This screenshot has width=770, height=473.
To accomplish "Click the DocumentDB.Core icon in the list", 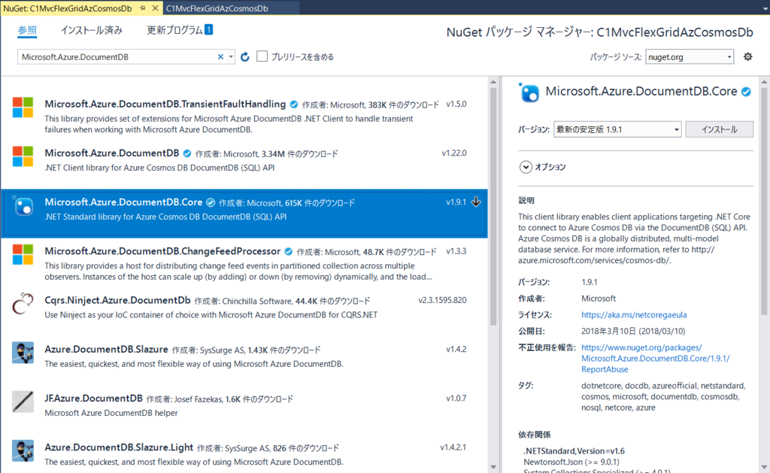I will click(x=23, y=206).
